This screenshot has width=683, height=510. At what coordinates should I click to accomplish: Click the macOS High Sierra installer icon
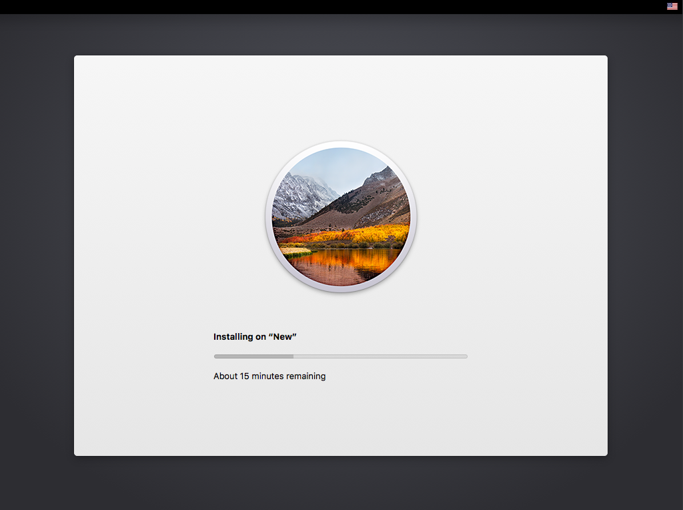click(x=341, y=217)
